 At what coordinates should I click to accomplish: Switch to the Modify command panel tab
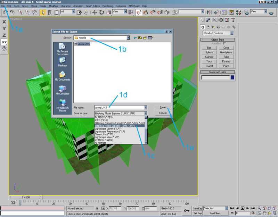[x=208, y=20]
